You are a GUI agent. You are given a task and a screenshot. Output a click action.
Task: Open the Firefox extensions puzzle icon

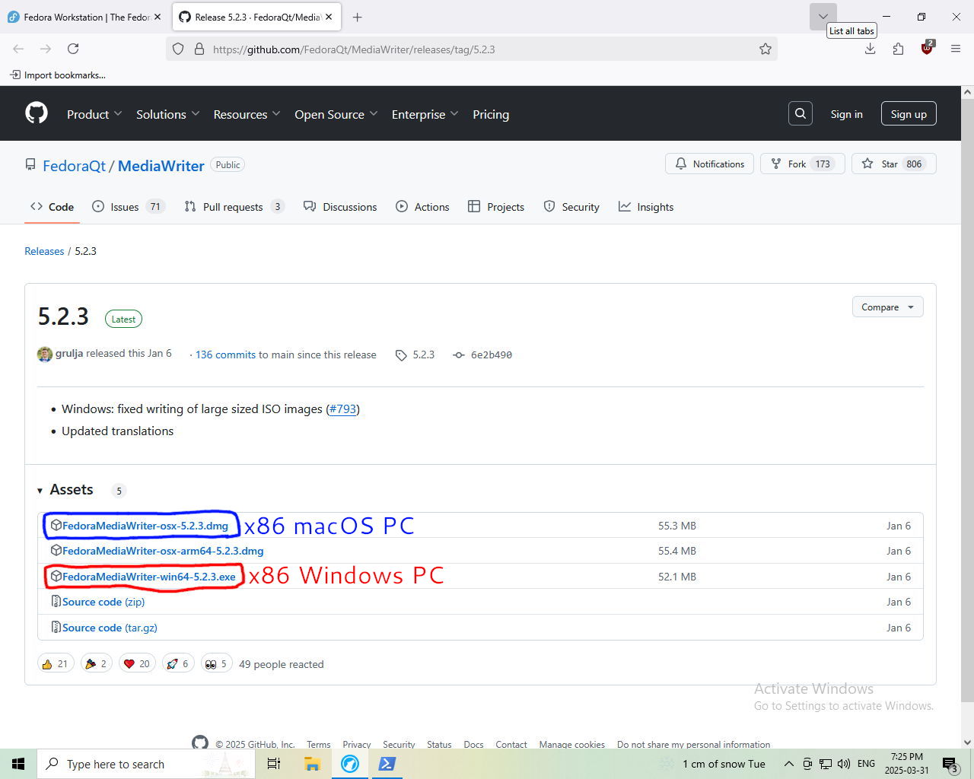coord(899,49)
